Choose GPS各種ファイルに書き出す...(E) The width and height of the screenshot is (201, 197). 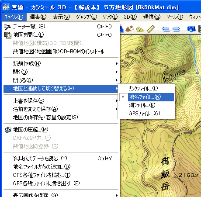click(x=61, y=183)
